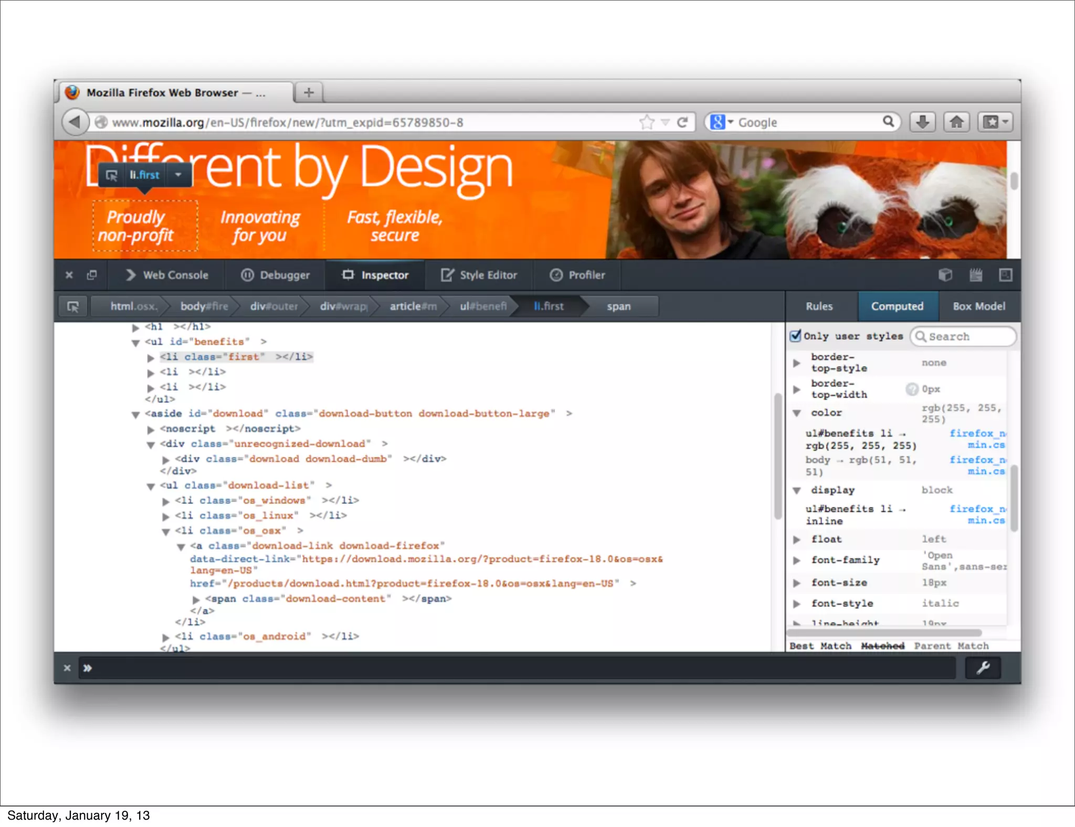Switch to the Style Editor tab
Screen dimensions: 1075x827
(479, 275)
